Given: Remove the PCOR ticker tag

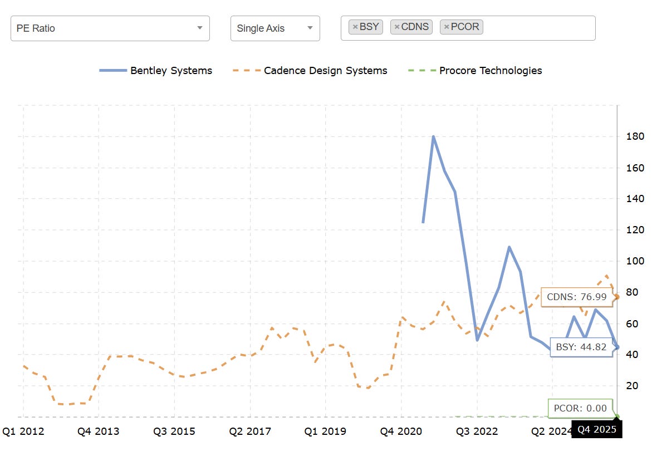Looking at the screenshot, I should [x=447, y=27].
